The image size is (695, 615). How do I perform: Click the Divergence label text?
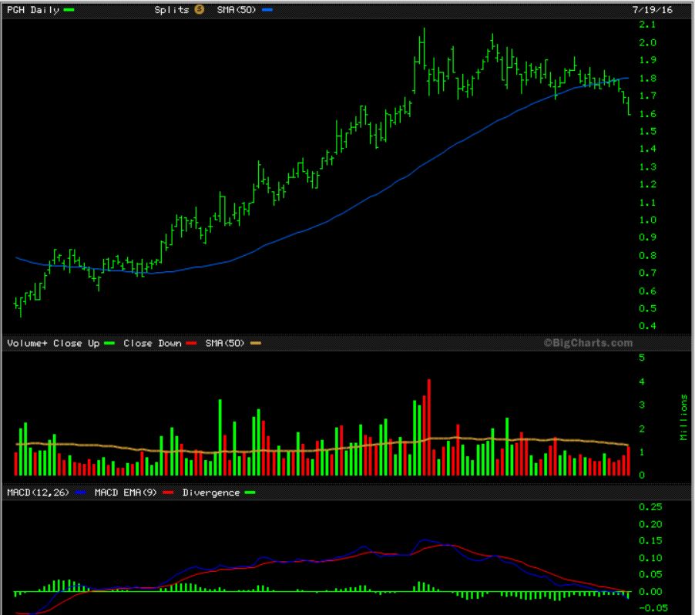point(210,492)
